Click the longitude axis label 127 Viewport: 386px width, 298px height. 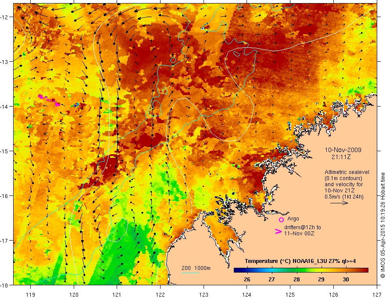377,294
